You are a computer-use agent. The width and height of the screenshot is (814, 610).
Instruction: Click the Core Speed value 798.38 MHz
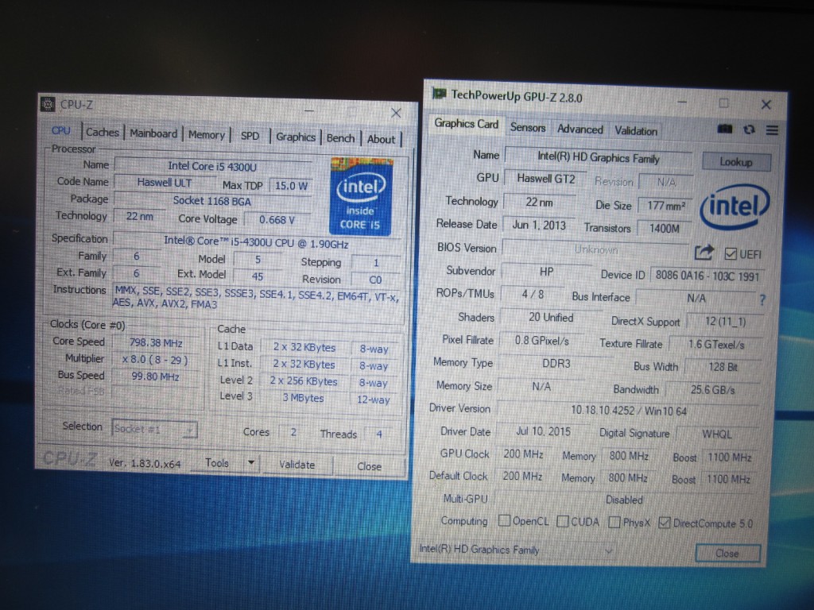[x=155, y=343]
